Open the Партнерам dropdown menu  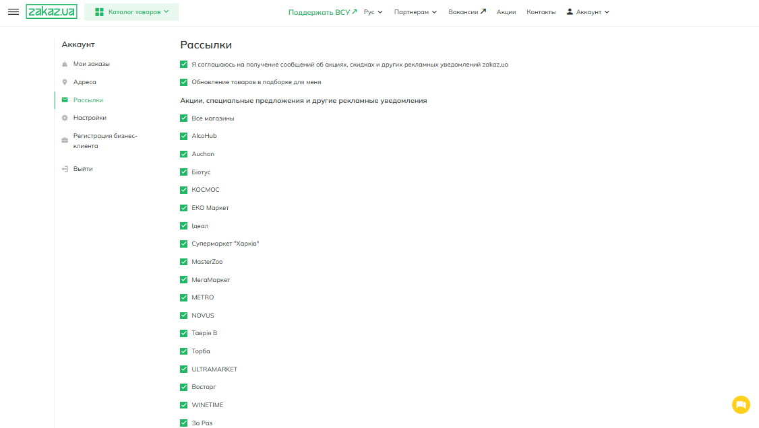point(415,12)
